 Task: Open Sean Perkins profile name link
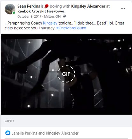coord(29,6)
